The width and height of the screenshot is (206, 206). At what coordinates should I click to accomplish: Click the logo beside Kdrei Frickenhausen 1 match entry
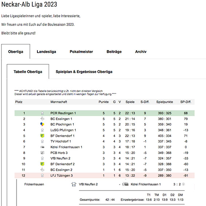click(125, 184)
